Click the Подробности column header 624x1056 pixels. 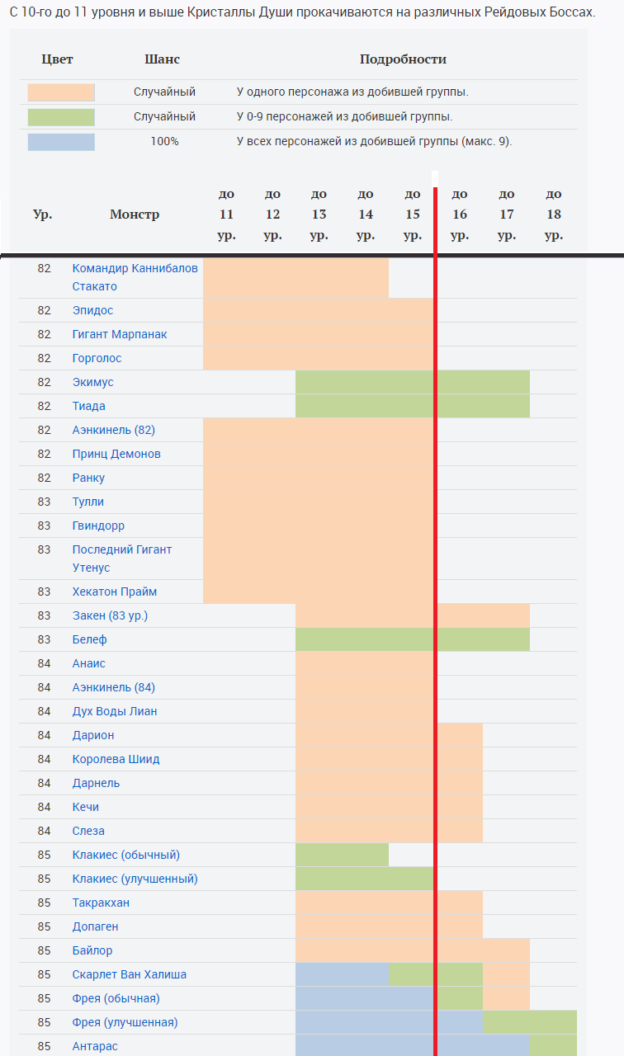(x=403, y=59)
